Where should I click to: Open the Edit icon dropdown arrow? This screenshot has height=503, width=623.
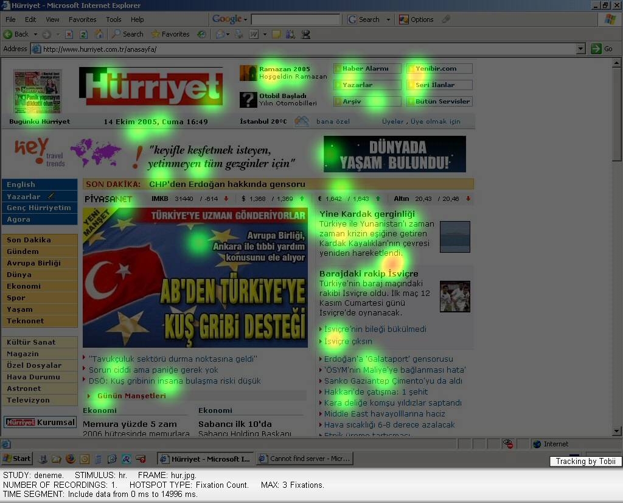click(265, 34)
